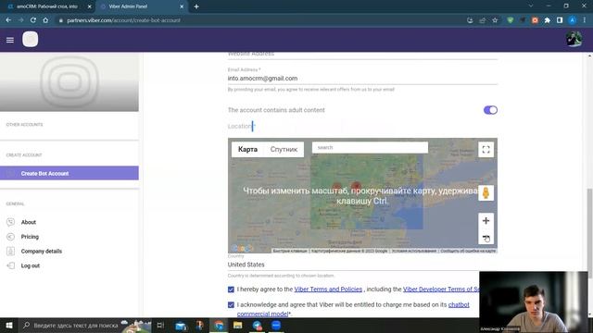Screen dimensions: 593x333
Task: Open the Chrome profile icon
Action: pyautogui.click(x=573, y=20)
